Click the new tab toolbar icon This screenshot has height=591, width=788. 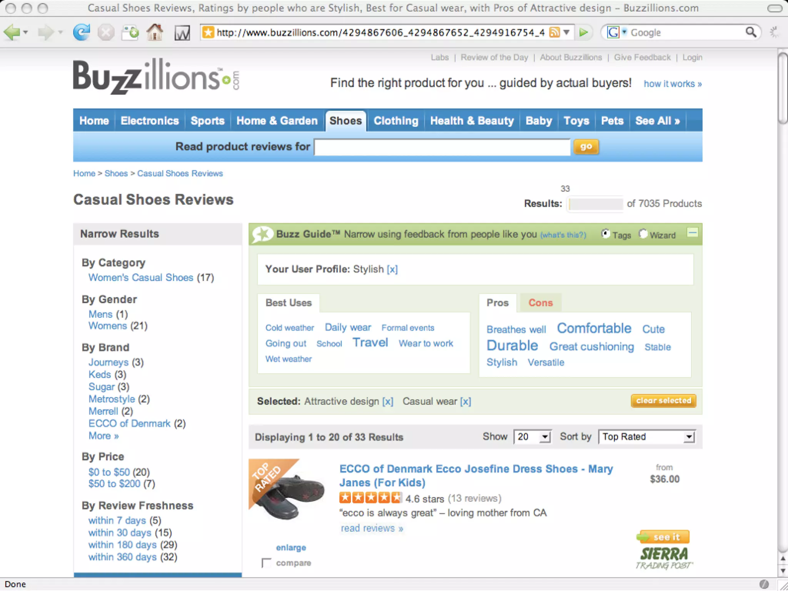[x=130, y=32]
